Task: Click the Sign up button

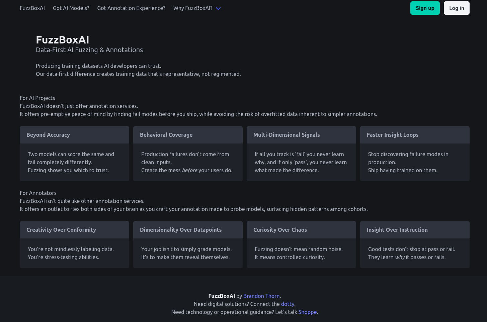Action: tap(425, 8)
